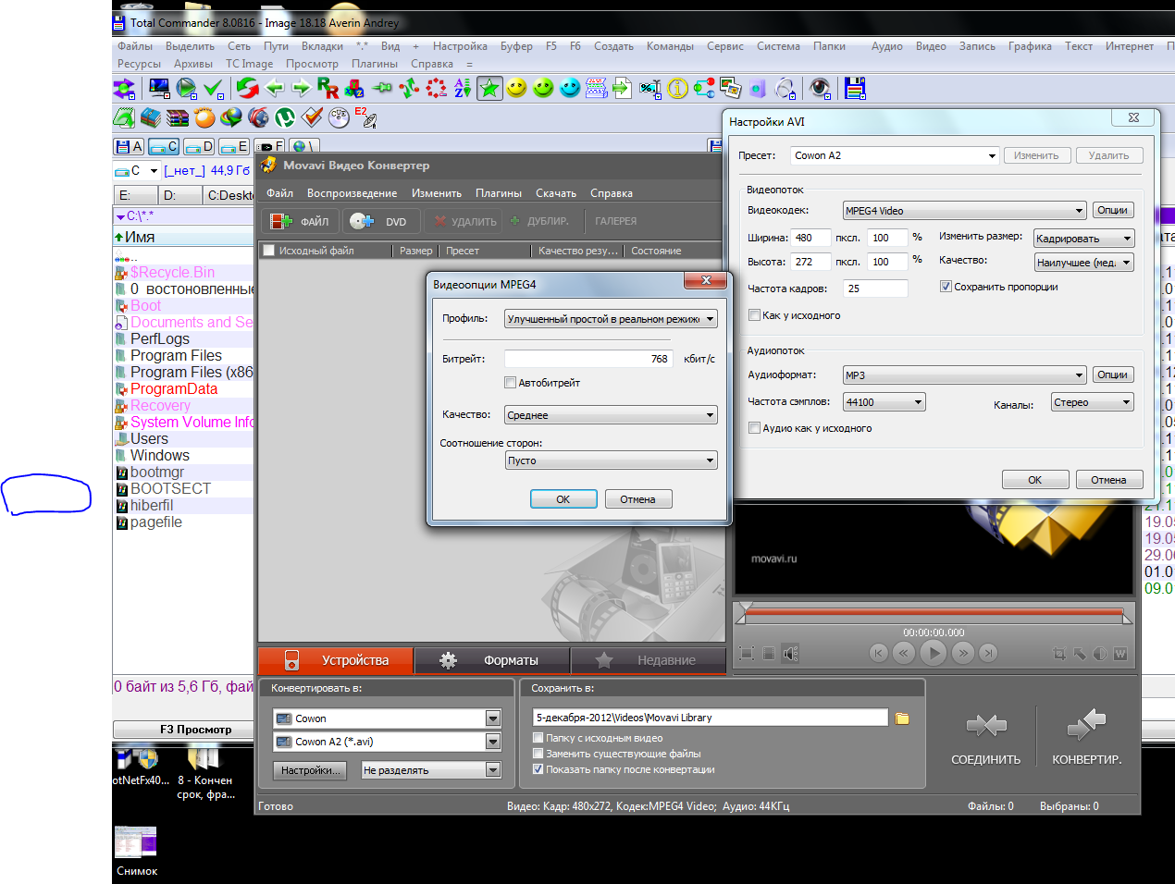Open Total Commander's Выделить menu
Viewport: 1175px width, 884px height.
click(x=190, y=46)
